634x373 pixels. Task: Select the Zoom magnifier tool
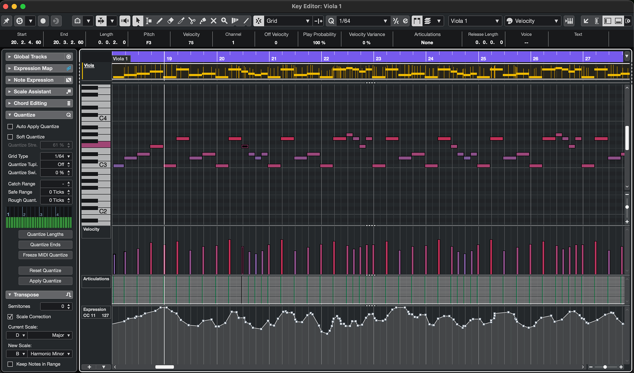pyautogui.click(x=224, y=21)
